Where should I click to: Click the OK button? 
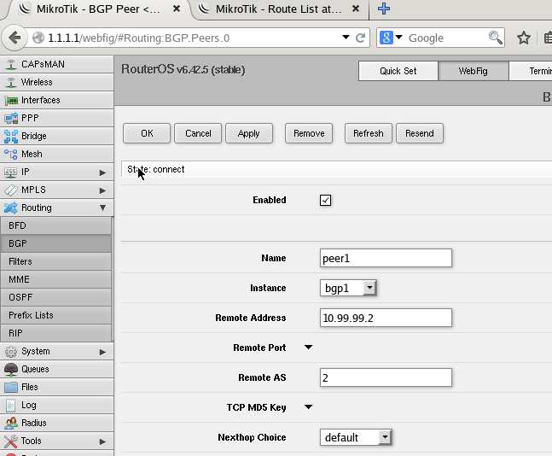[x=147, y=133]
